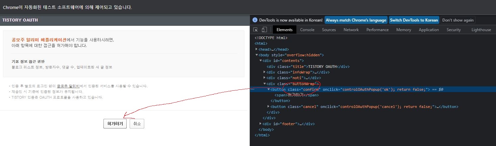Open the Console tab
Screen dimensions: 496x146
click(307, 29)
